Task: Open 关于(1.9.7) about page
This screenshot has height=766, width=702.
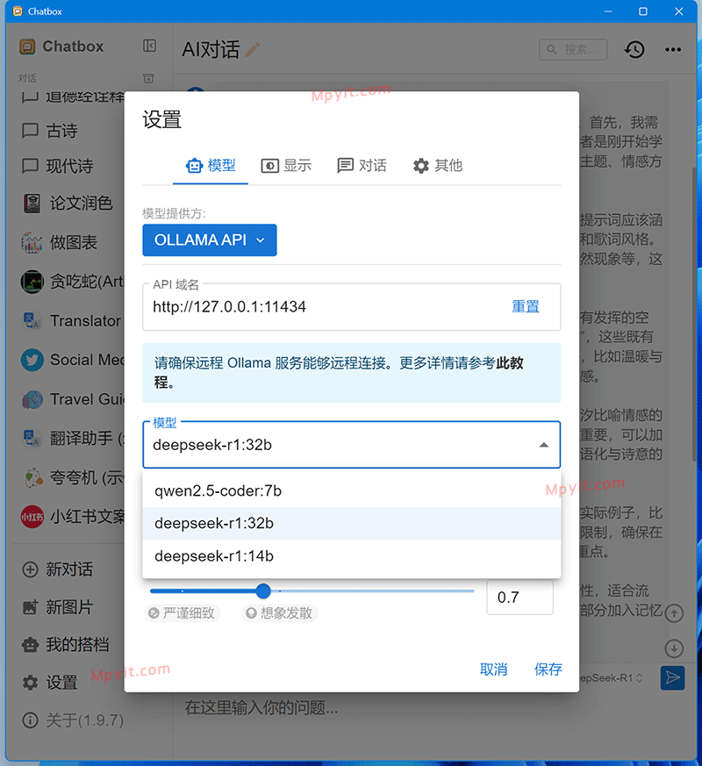Action: [x=72, y=720]
